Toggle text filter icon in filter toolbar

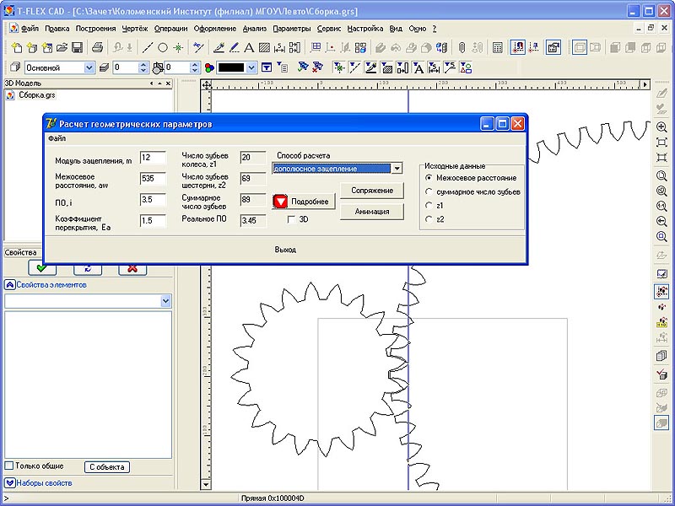(x=418, y=67)
